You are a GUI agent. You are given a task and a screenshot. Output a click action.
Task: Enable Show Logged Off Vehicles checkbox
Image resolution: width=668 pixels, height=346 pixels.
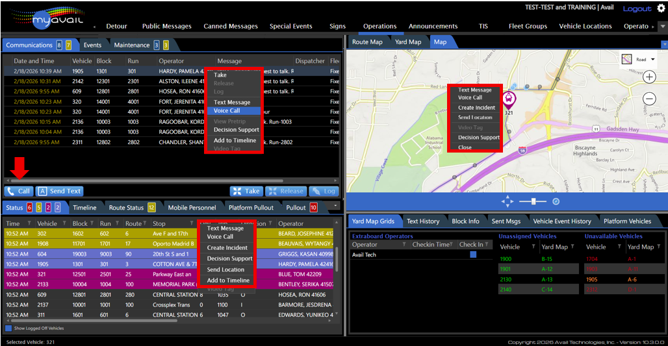point(8,328)
